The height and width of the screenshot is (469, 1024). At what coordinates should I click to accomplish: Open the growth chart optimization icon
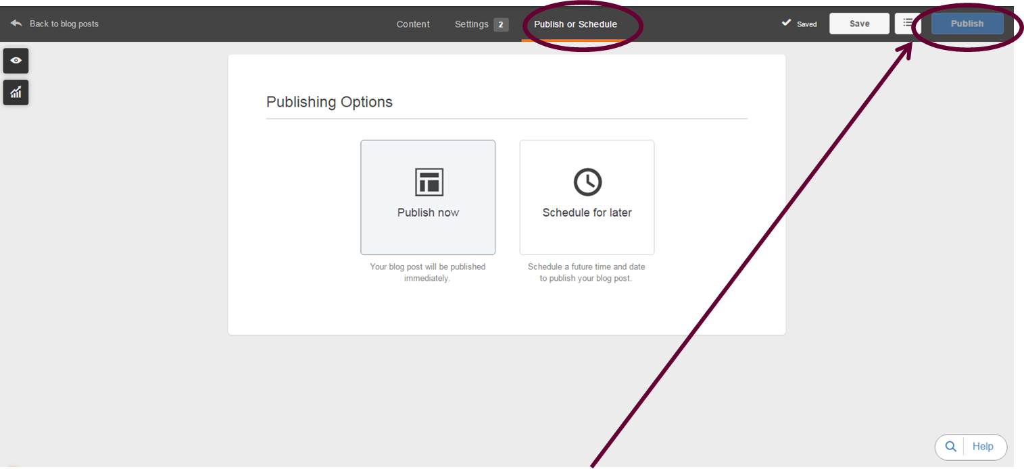point(16,92)
